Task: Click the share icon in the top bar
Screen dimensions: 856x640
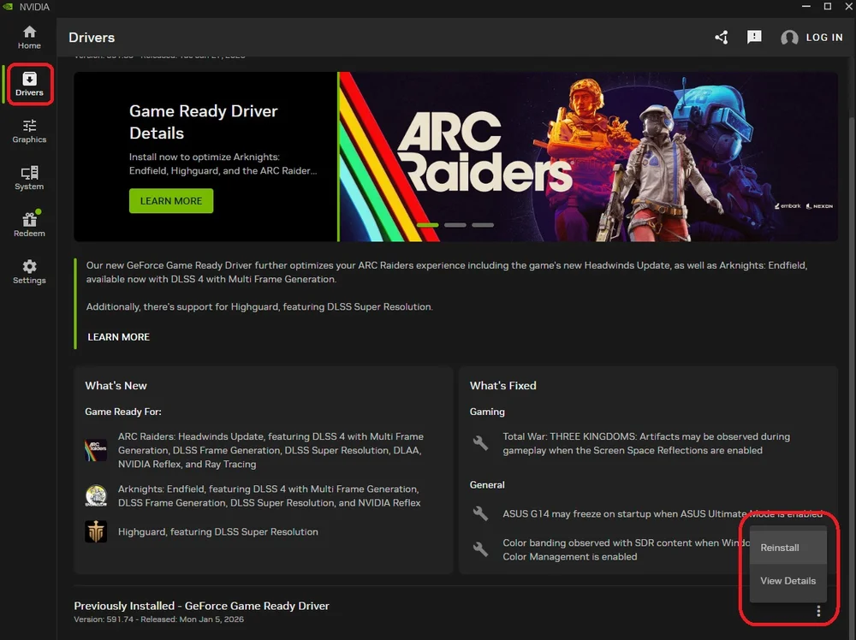Action: [x=720, y=38]
